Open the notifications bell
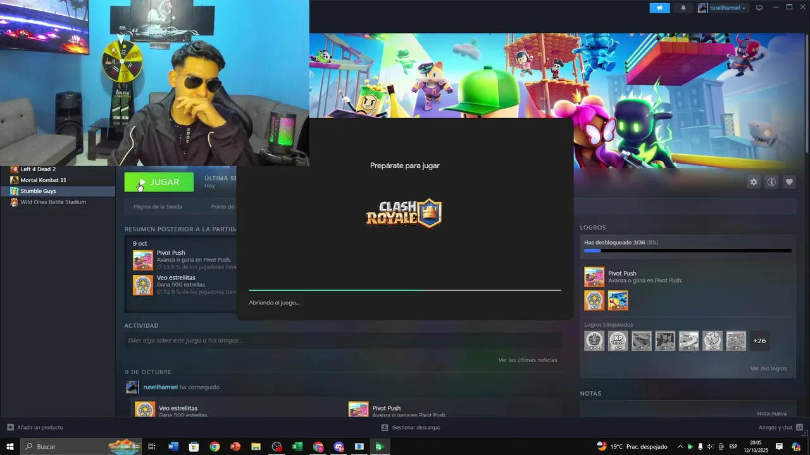The image size is (810, 455). point(683,8)
